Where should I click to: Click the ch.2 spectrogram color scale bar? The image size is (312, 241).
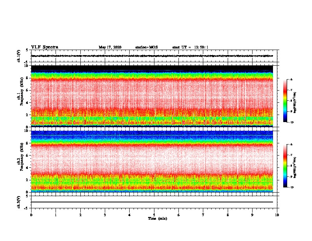(285, 166)
